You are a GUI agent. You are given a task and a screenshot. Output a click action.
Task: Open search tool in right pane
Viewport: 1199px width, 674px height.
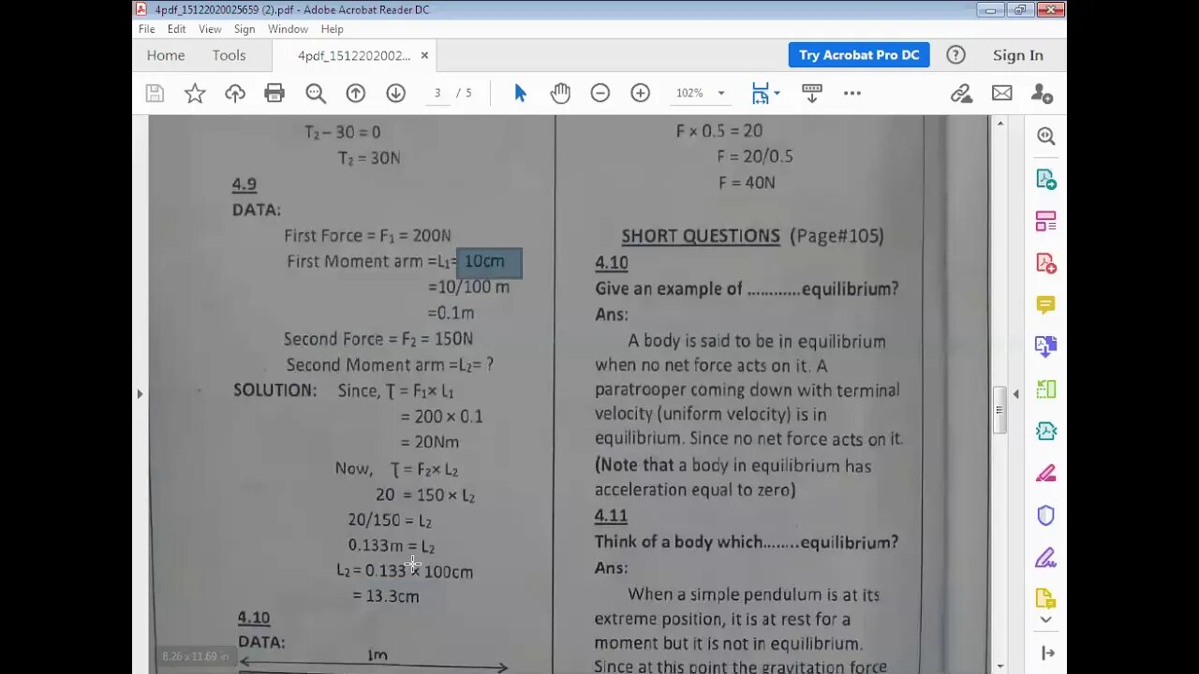(1046, 137)
